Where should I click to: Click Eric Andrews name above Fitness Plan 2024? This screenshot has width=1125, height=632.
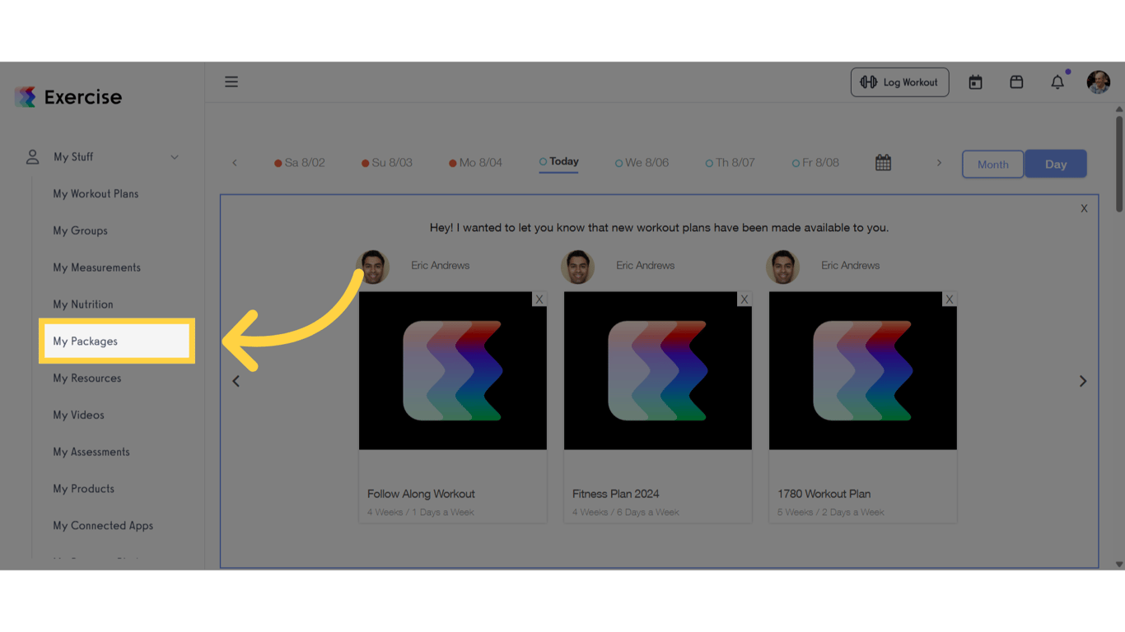(646, 266)
